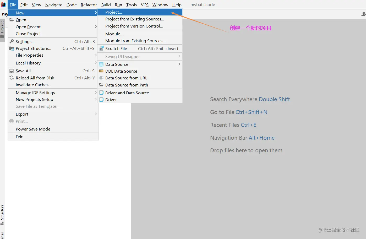
Task: Select Module... menu entry
Action: [140, 34]
